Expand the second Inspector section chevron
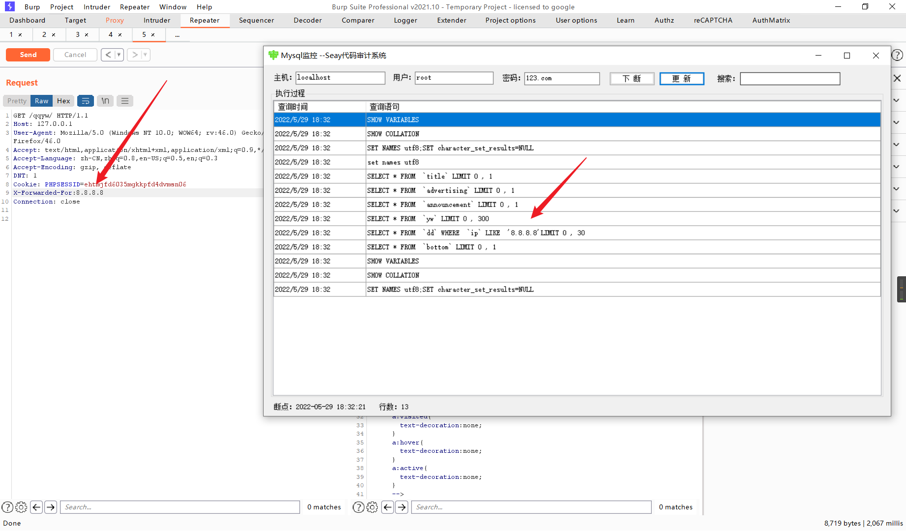The width and height of the screenshot is (906, 531). click(896, 122)
